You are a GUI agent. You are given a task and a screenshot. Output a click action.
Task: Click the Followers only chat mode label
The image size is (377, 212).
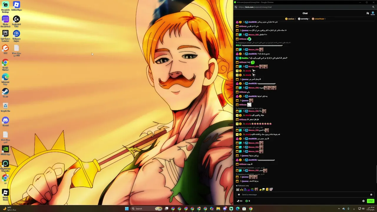tap(243, 186)
